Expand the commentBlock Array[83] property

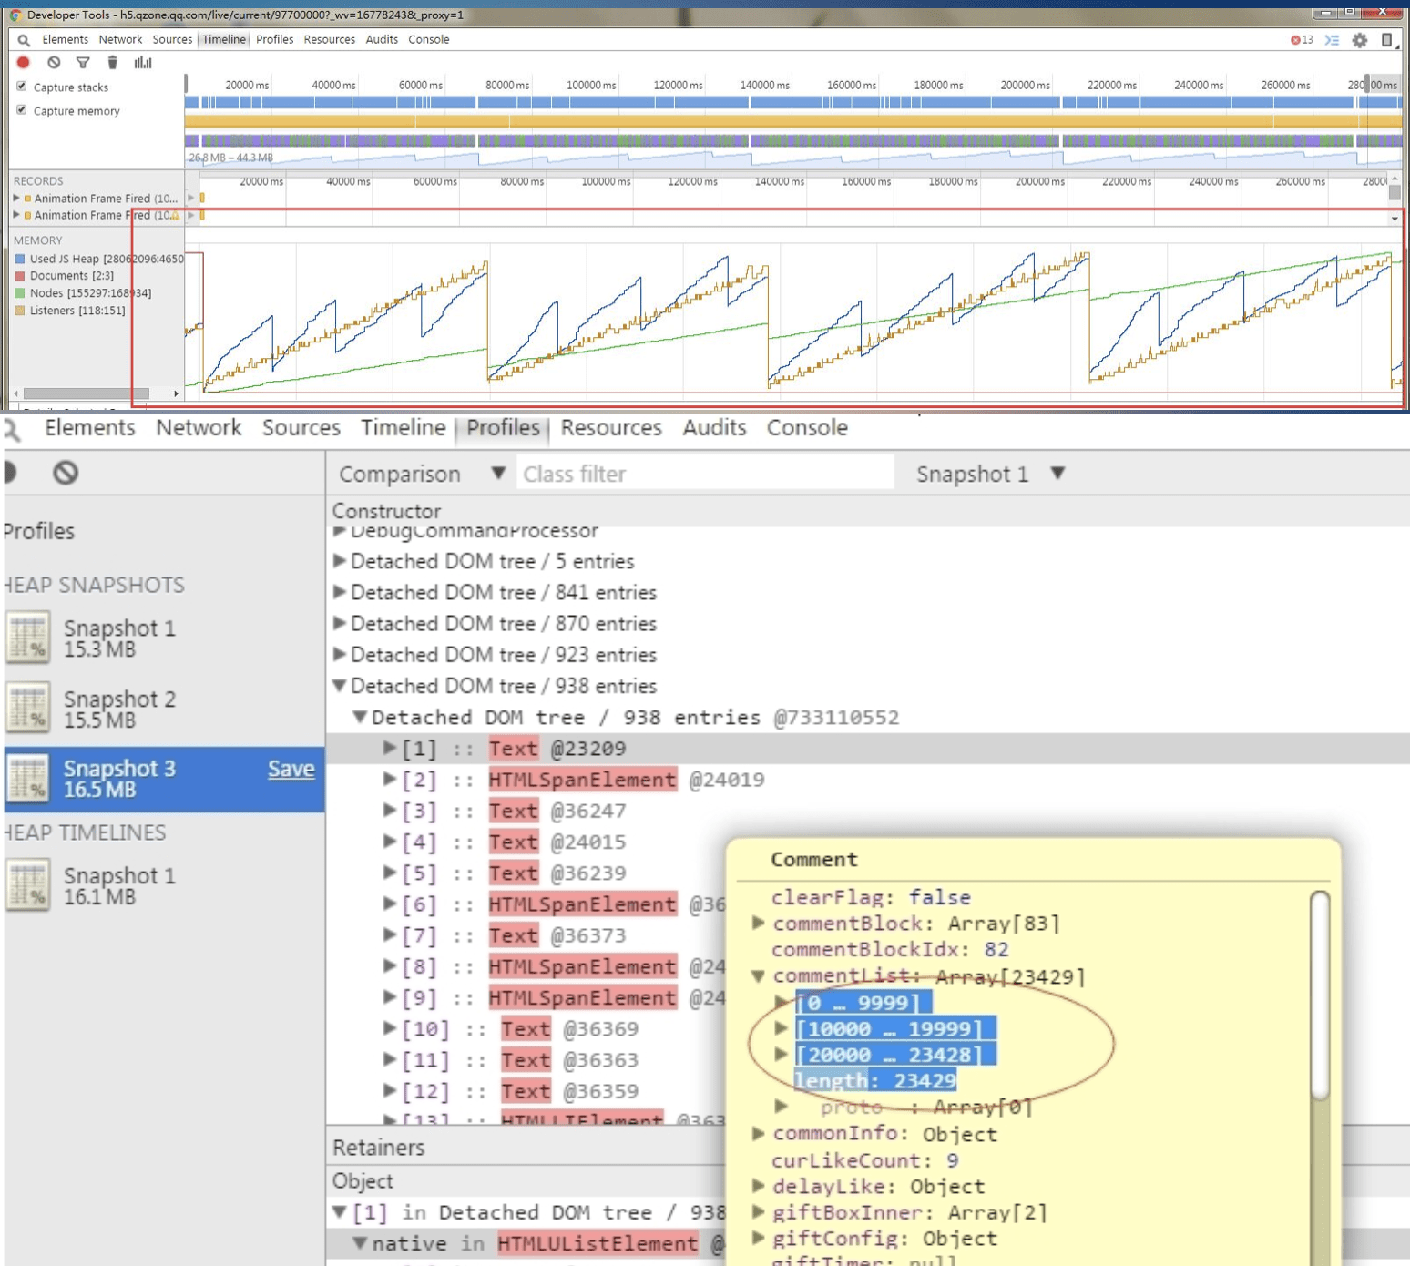pyautogui.click(x=758, y=924)
